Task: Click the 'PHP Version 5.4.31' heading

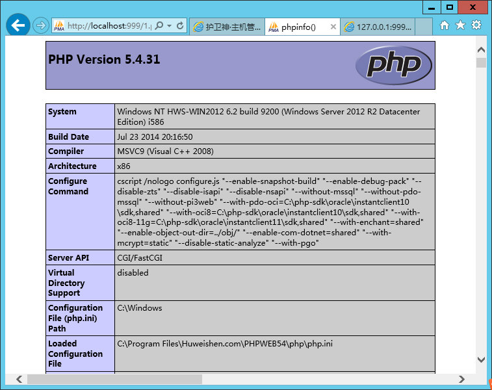Action: 104,59
